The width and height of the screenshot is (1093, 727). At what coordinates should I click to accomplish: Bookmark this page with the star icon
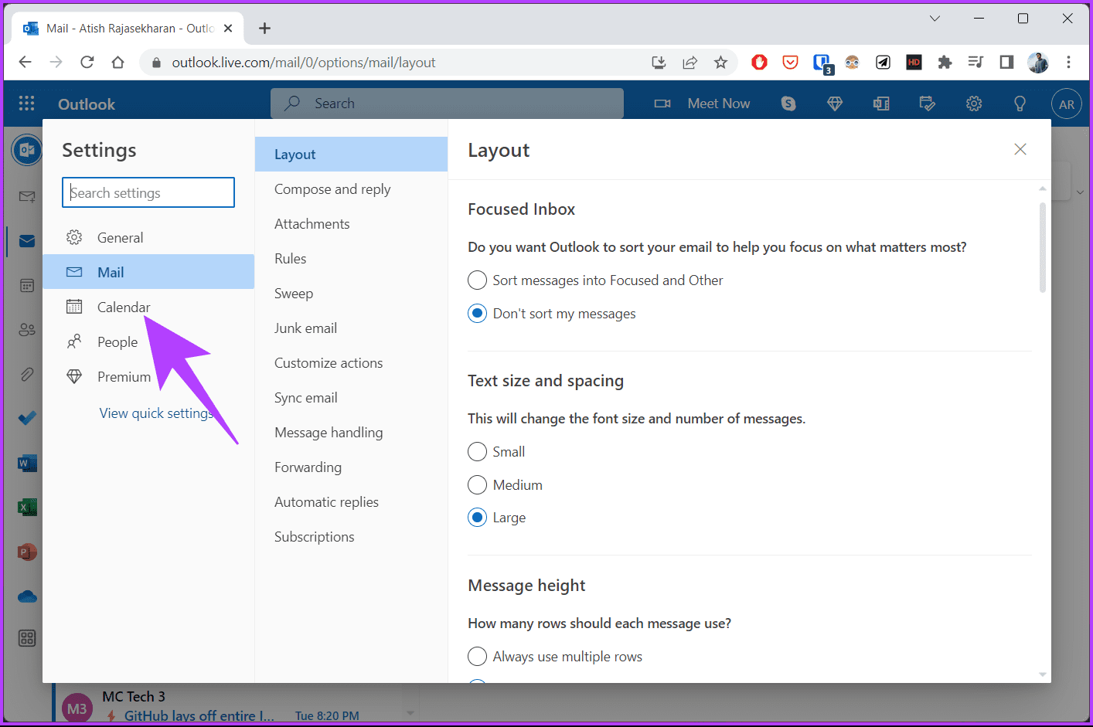[720, 63]
